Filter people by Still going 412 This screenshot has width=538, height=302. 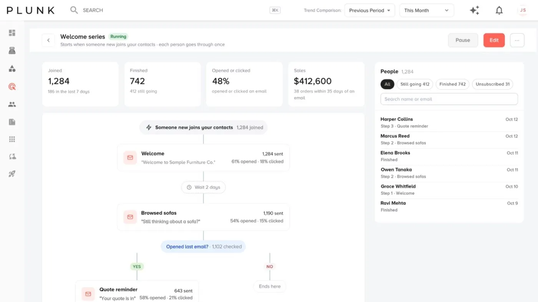[x=415, y=84]
